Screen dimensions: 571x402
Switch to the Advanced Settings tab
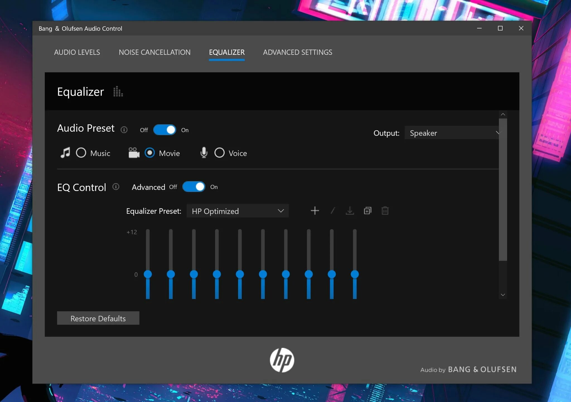pyautogui.click(x=297, y=52)
